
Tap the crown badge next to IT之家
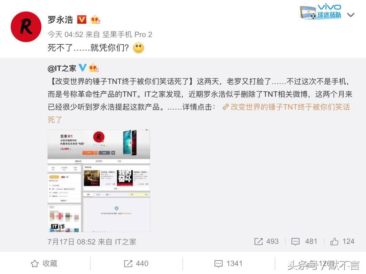click(x=94, y=68)
